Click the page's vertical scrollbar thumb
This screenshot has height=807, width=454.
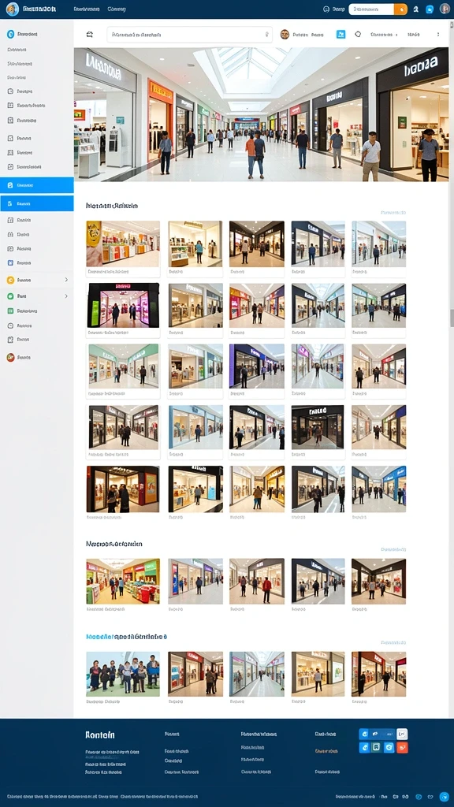(x=452, y=318)
